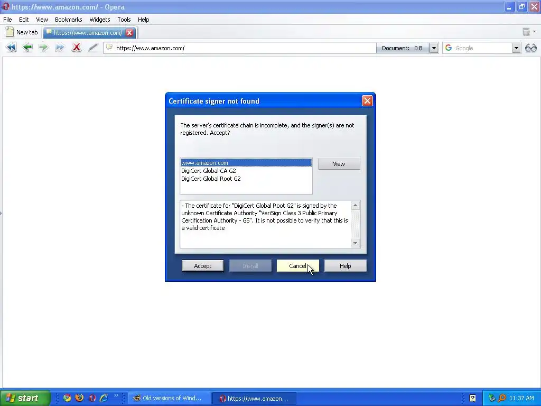Launch Opera from the quick launch bar
Viewport: 541px width, 406px height.
pos(92,398)
